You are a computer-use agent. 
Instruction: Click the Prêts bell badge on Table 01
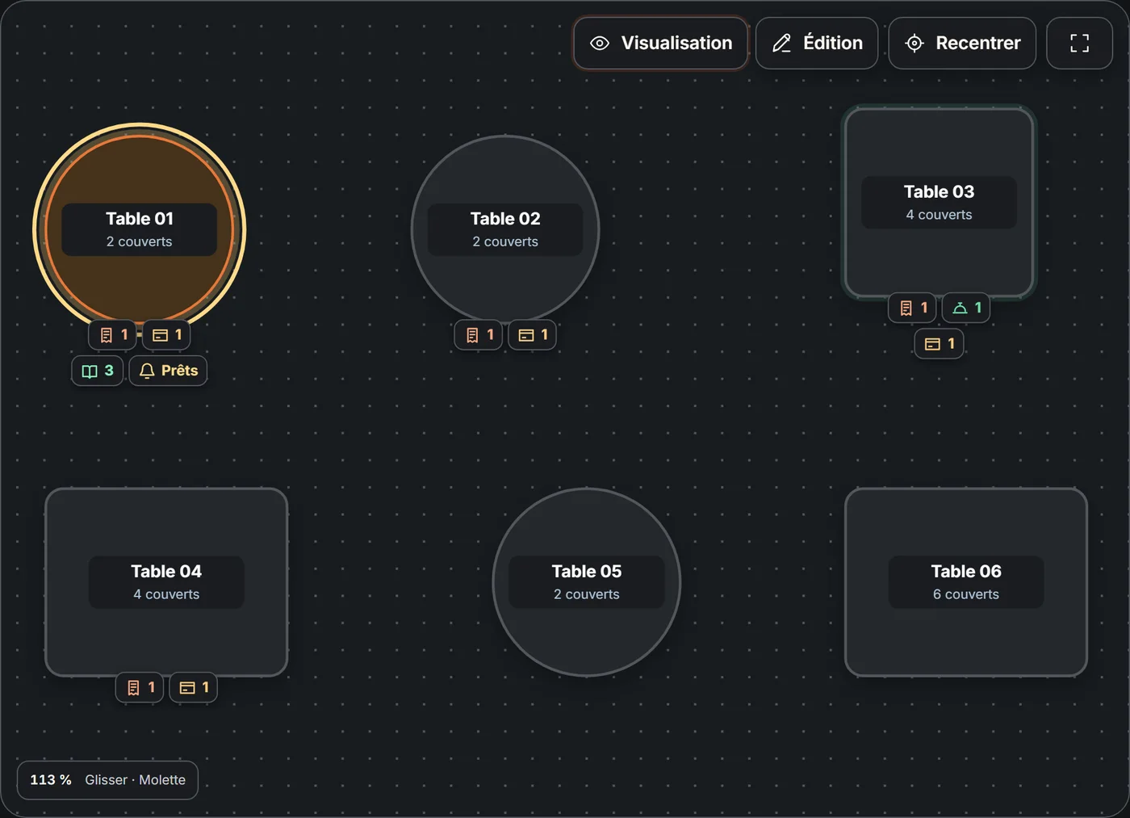point(169,371)
